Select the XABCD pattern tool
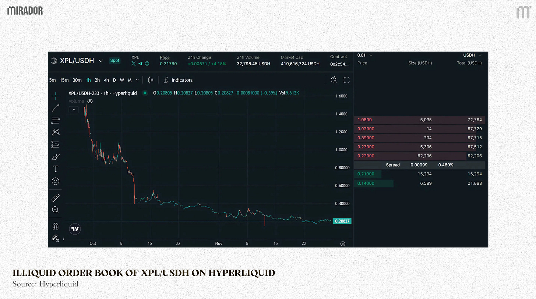 [x=56, y=132]
